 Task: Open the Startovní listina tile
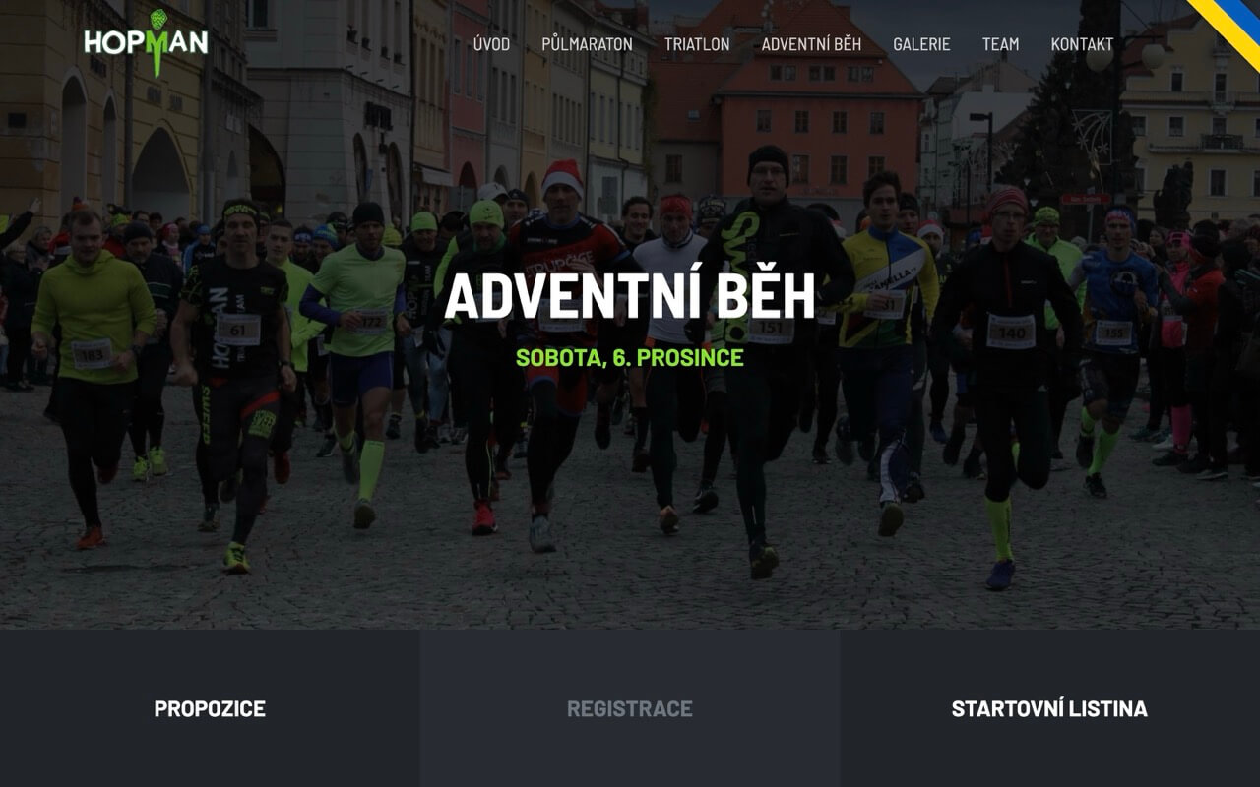[x=1049, y=708]
